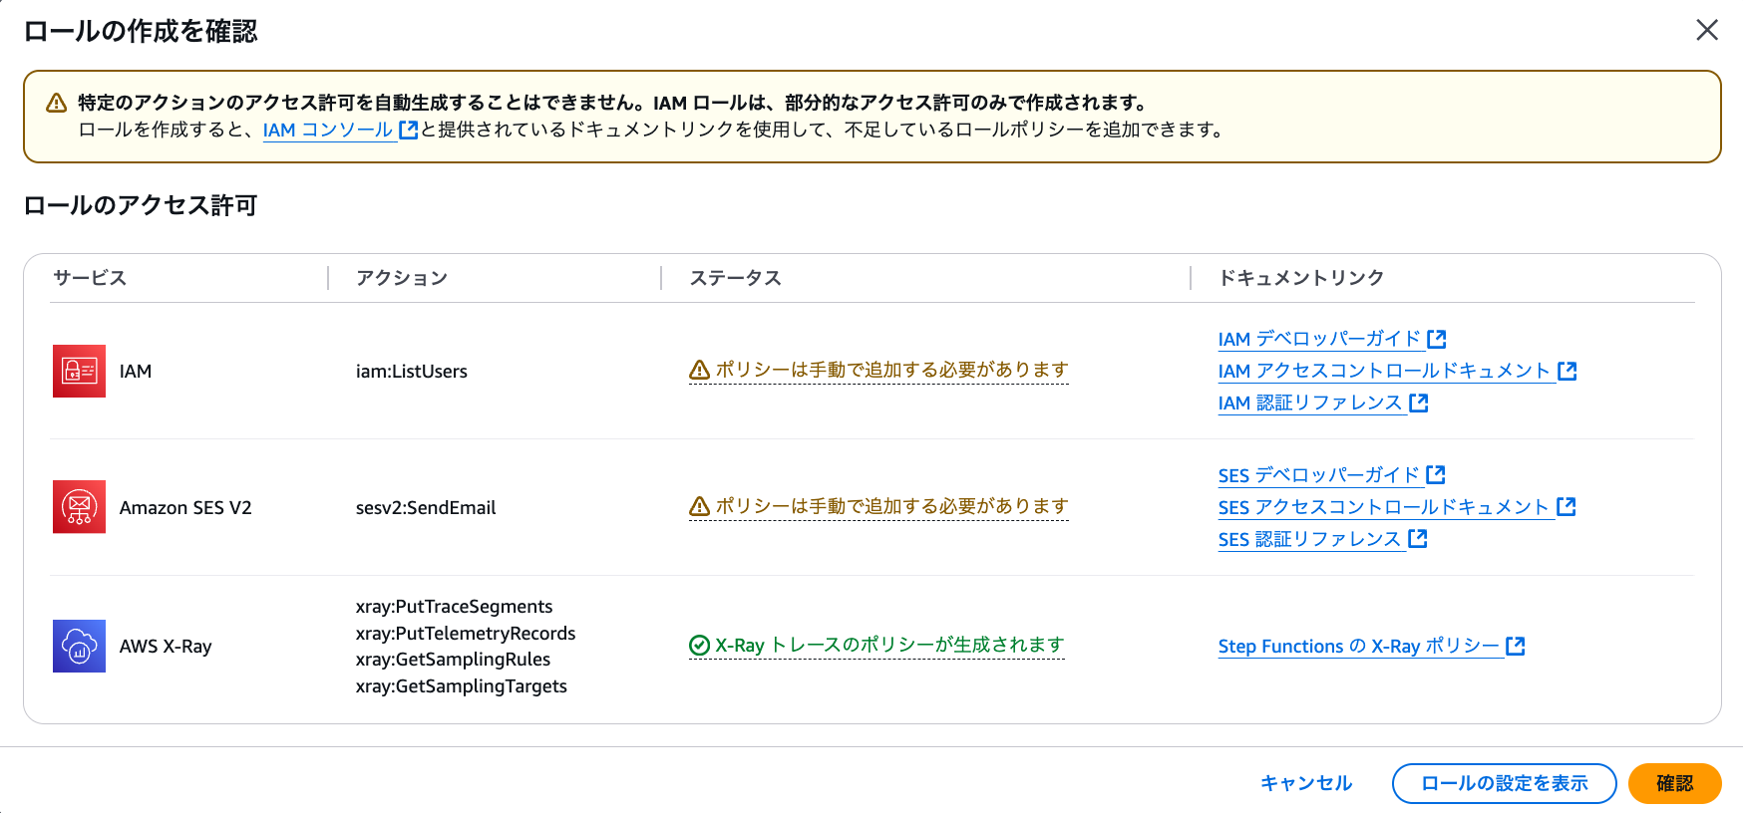Click external icon beside Step Functions X-Ray ポリシー

click(1516, 646)
